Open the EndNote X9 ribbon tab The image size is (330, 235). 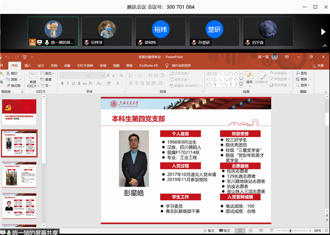click(x=147, y=65)
